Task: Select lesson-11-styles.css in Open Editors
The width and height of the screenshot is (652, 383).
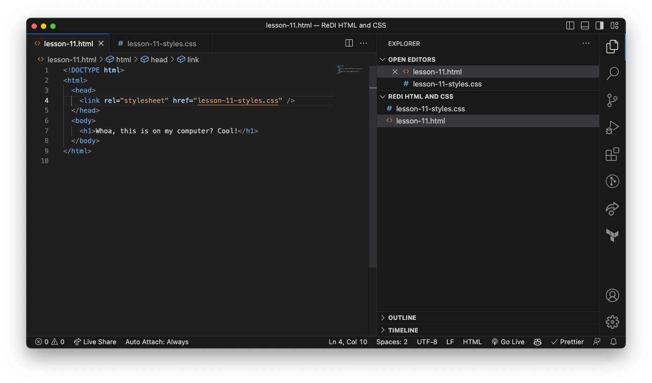Action: pyautogui.click(x=488, y=84)
